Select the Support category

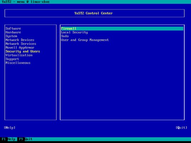(12, 59)
